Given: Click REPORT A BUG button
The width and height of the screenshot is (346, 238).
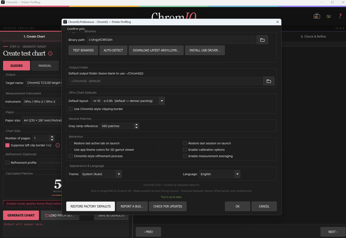Looking at the screenshot, I should [x=132, y=206].
